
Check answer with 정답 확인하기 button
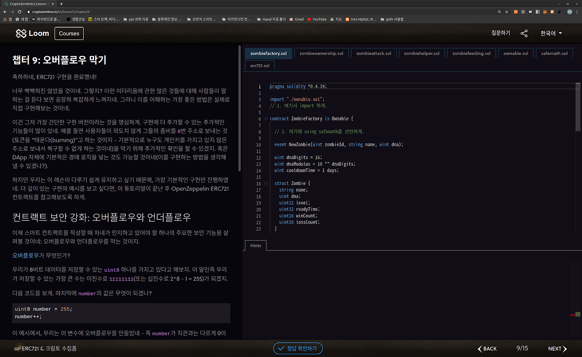pos(298,348)
